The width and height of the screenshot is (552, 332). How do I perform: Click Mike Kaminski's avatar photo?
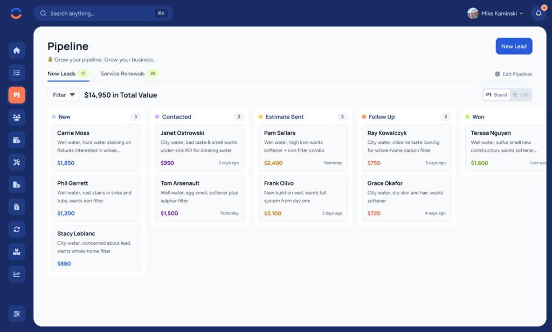coord(473,13)
